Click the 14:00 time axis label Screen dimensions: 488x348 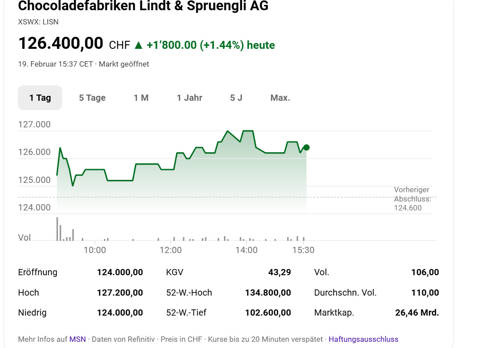tap(246, 250)
